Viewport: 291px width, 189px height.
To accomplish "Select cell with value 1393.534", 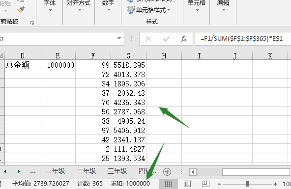I will (128, 158).
